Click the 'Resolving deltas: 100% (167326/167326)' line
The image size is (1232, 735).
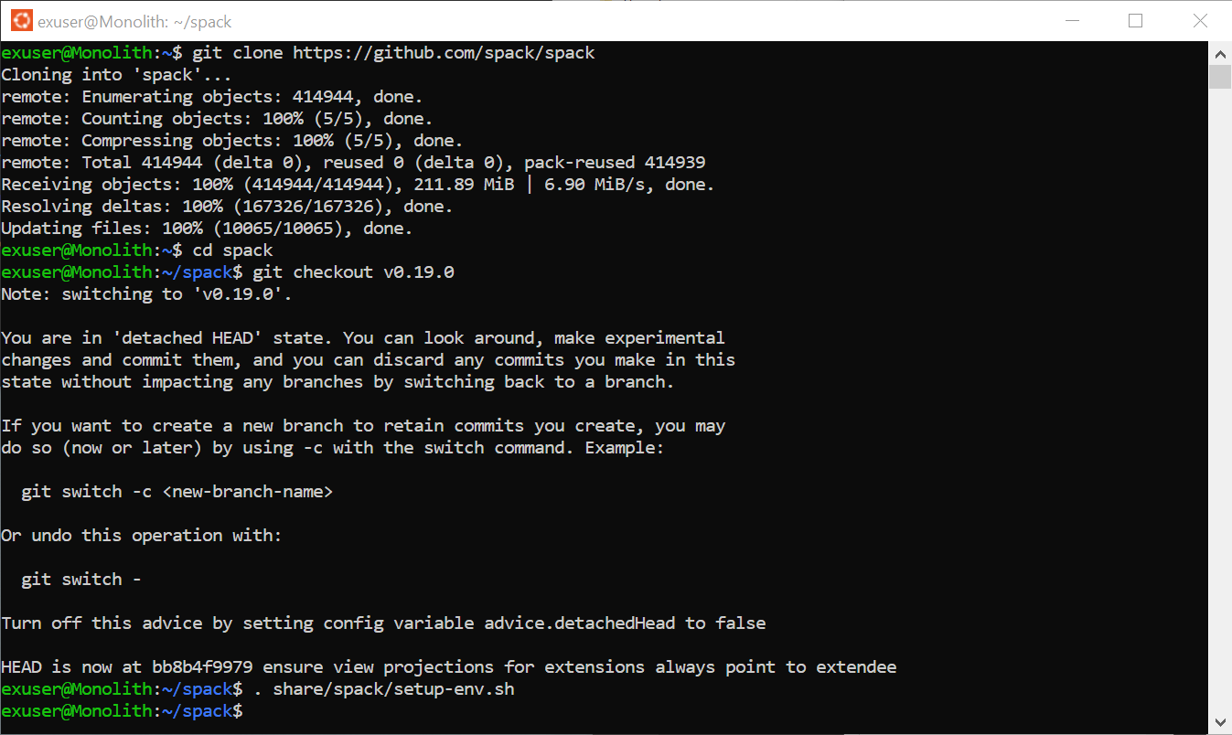227,207
